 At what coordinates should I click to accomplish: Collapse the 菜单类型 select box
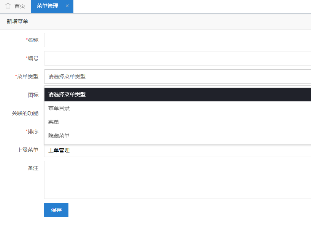177,77
